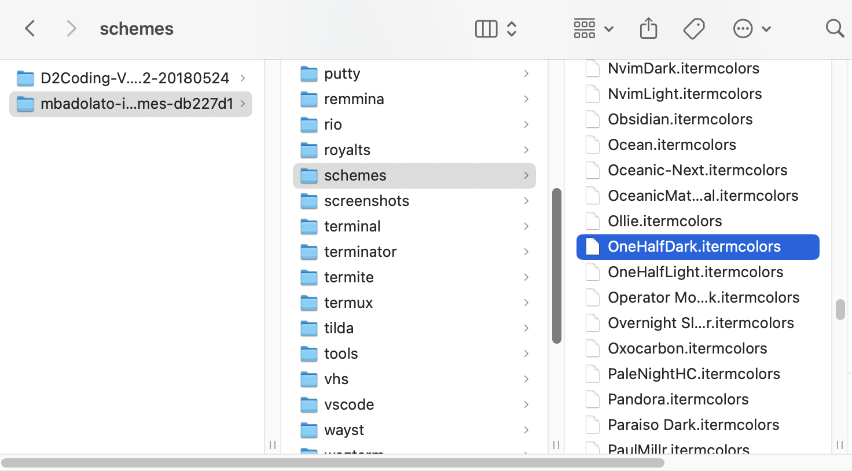Expand the tools row chevron
The width and height of the screenshot is (852, 471).
click(526, 354)
